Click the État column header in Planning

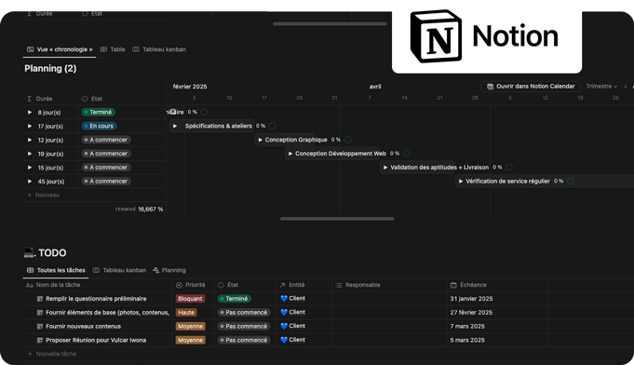92,99
